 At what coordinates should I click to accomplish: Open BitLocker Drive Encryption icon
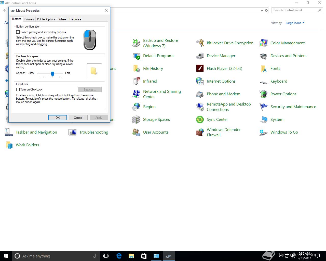point(200,43)
